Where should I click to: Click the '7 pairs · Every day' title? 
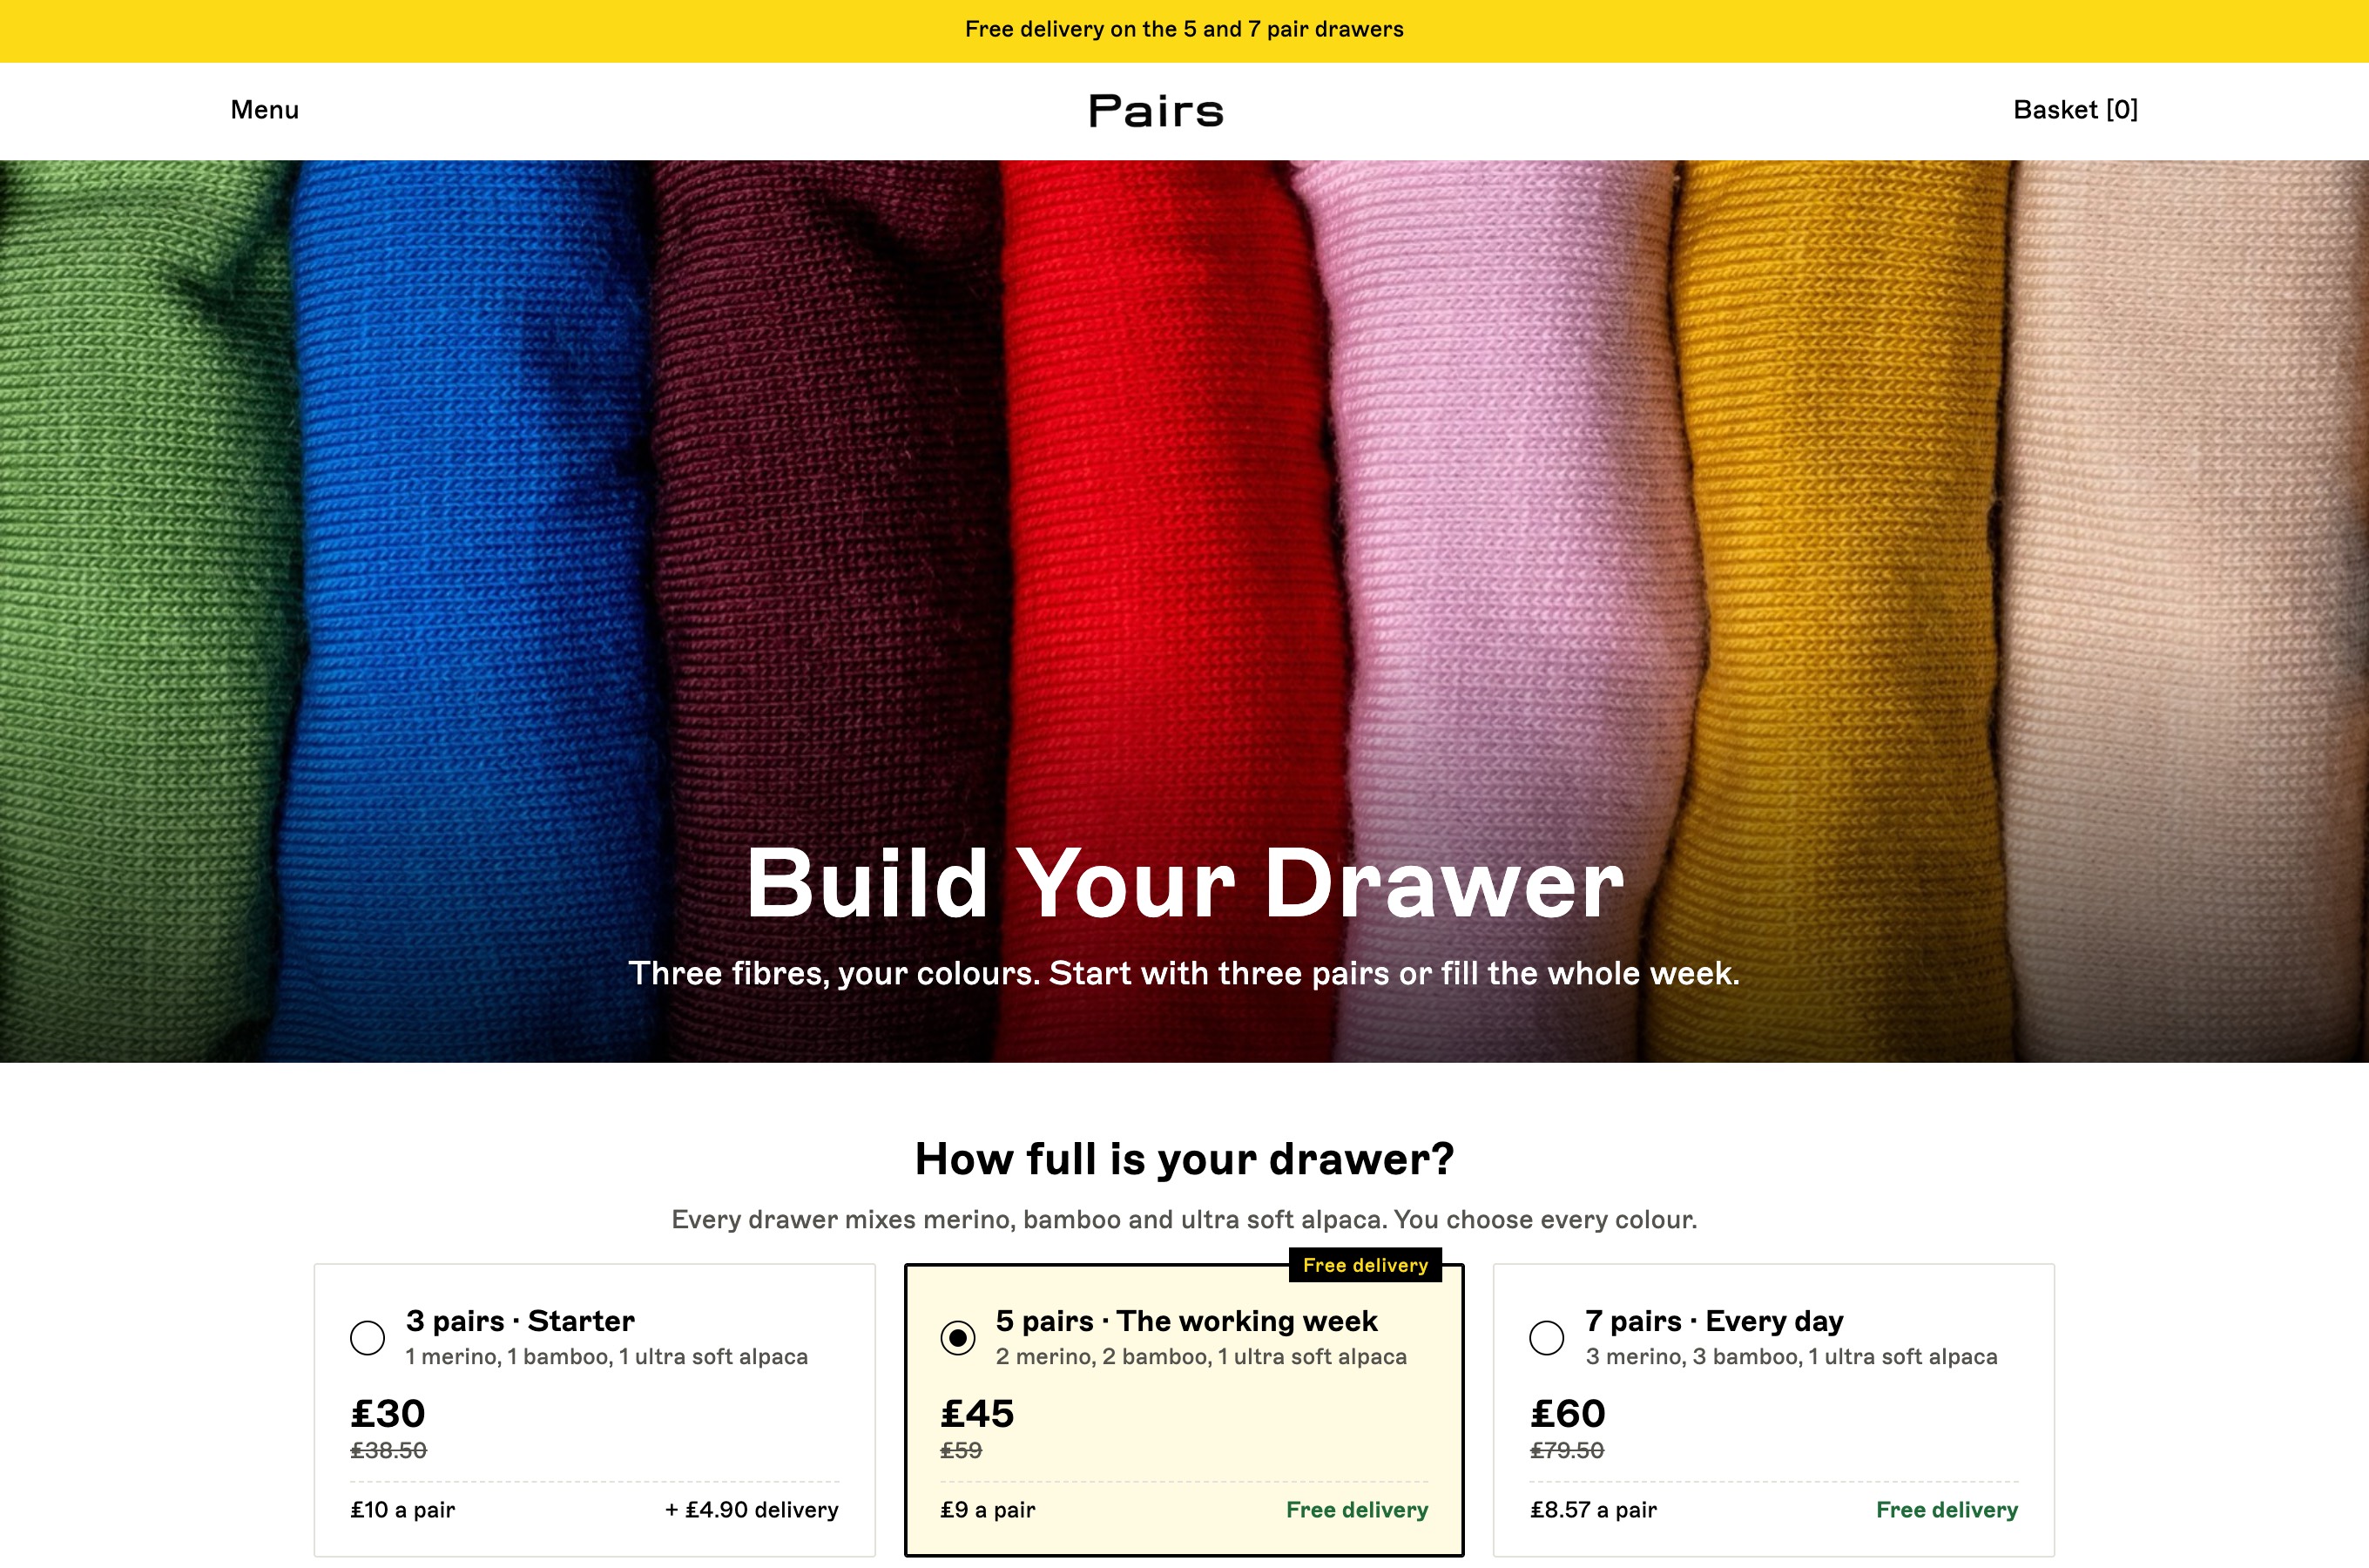pyautogui.click(x=1714, y=1321)
